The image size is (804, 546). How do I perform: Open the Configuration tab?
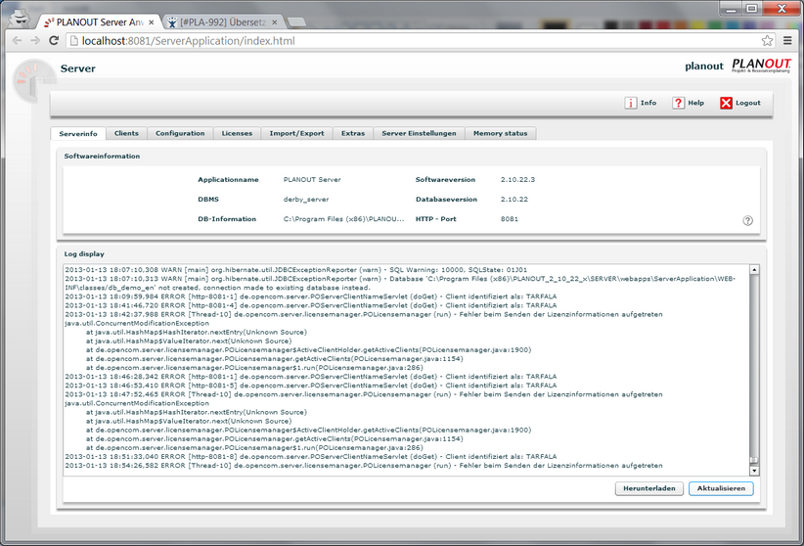180,133
